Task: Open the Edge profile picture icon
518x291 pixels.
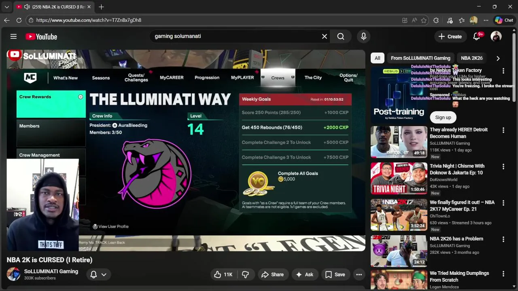Action: coord(474,20)
